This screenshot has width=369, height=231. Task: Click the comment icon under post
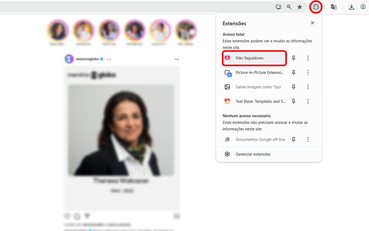tap(77, 216)
